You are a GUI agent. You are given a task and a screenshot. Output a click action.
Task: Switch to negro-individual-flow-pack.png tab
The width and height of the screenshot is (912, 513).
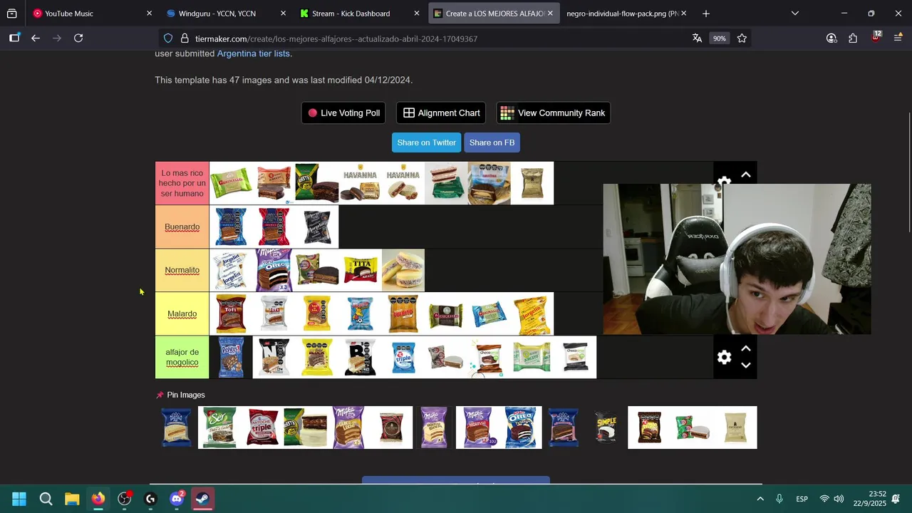(627, 14)
